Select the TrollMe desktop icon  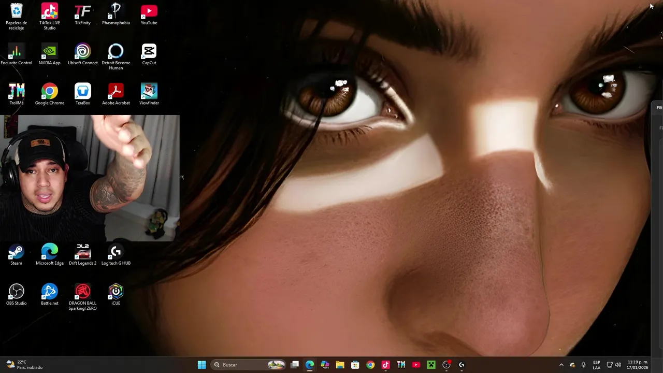(17, 94)
